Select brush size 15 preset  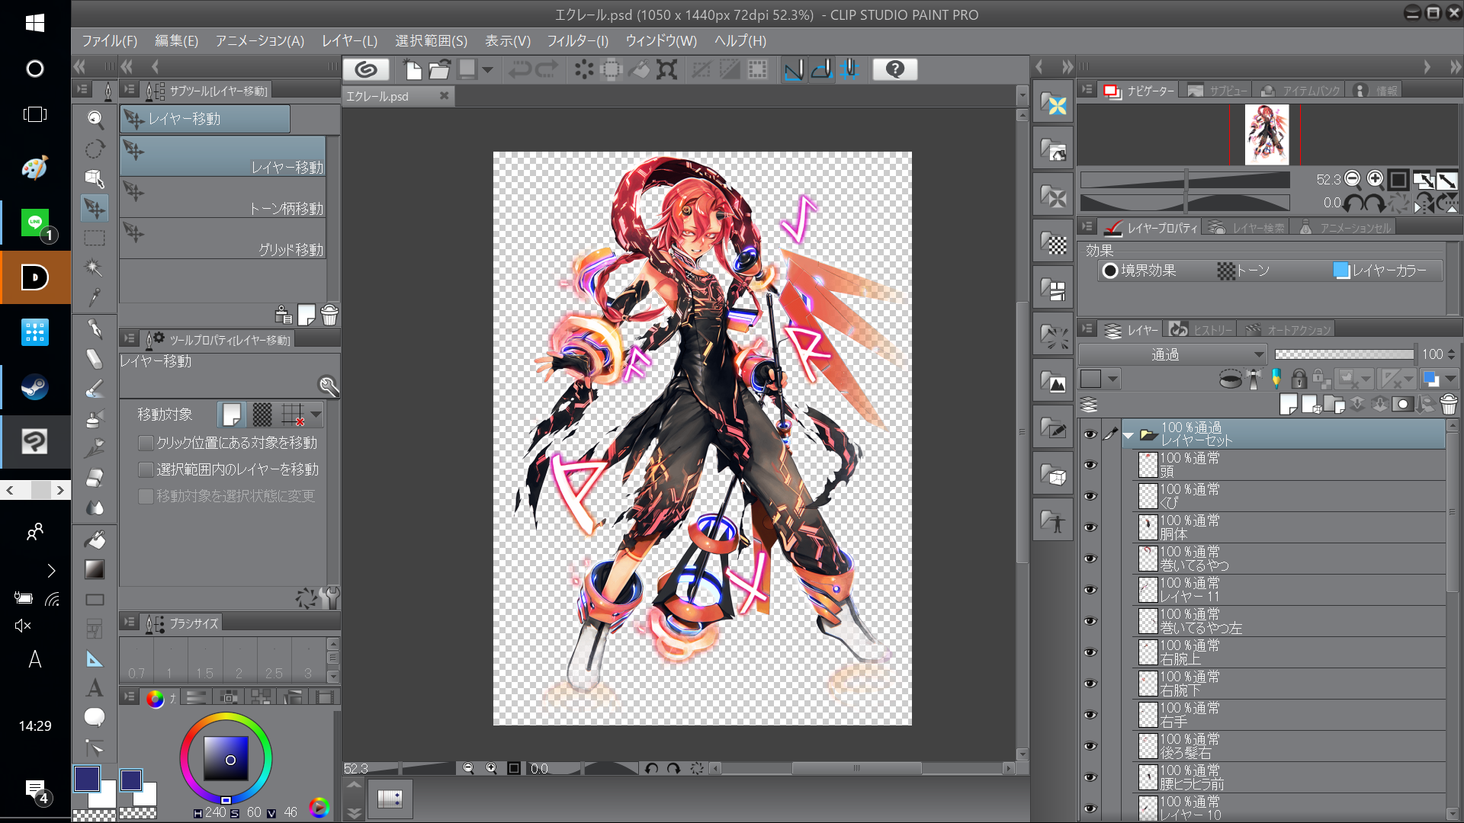pyautogui.click(x=204, y=660)
